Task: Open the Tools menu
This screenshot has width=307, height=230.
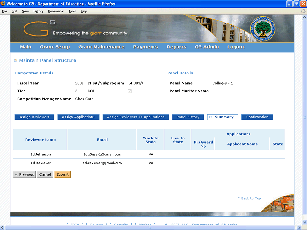Action: (x=72, y=11)
